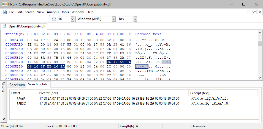Click offset row 0008FB30
Image resolution: width=263 pixels, height=129 pixels.
[14, 66]
